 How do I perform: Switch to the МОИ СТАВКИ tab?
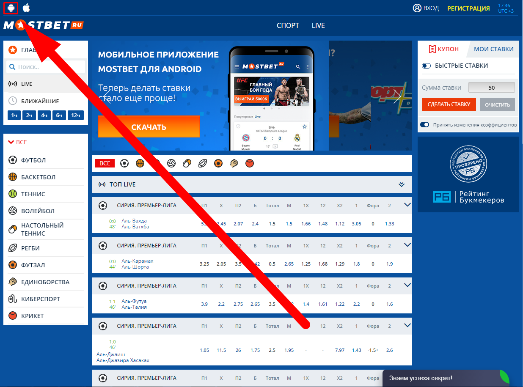pyautogui.click(x=493, y=49)
